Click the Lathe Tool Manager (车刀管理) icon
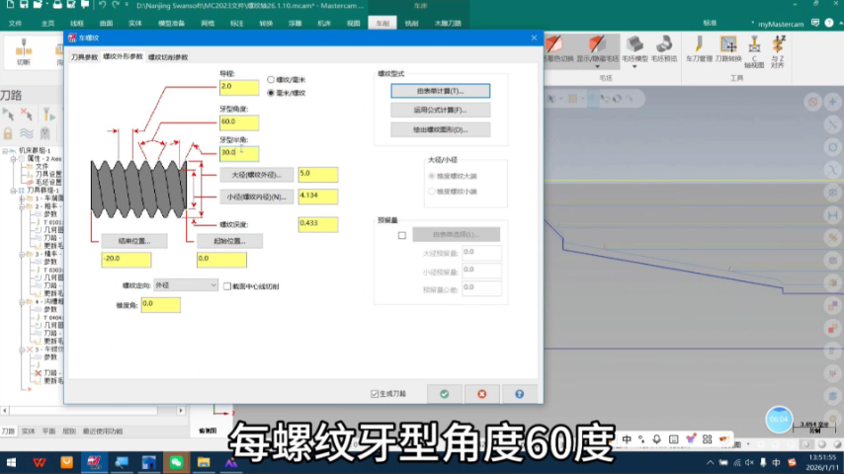This screenshot has width=844, height=474. click(x=699, y=45)
